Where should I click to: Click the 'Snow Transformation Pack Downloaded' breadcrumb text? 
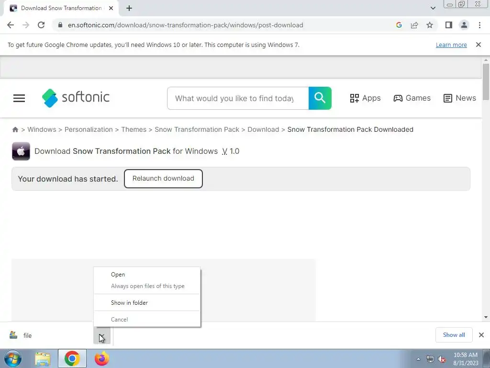click(350, 129)
